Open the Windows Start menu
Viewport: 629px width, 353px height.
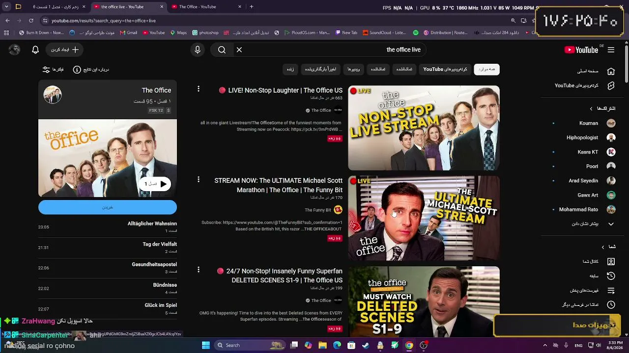coord(206,345)
